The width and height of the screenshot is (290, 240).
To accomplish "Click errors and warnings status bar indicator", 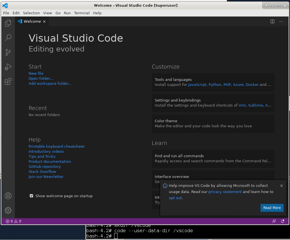I will pyautogui.click(x=13, y=221).
